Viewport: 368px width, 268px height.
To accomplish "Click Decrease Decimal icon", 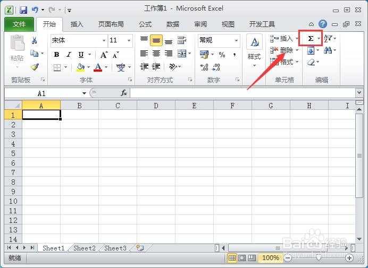I will pyautogui.click(x=216, y=67).
